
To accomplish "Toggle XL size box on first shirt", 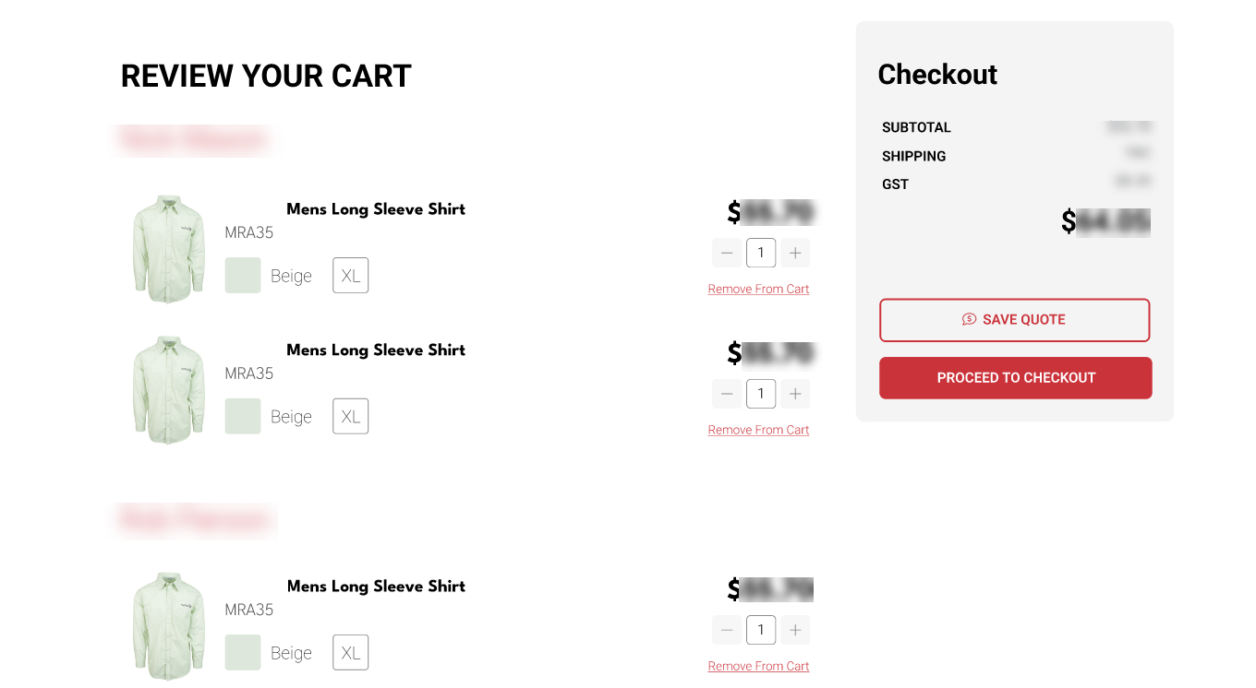I will point(351,275).
